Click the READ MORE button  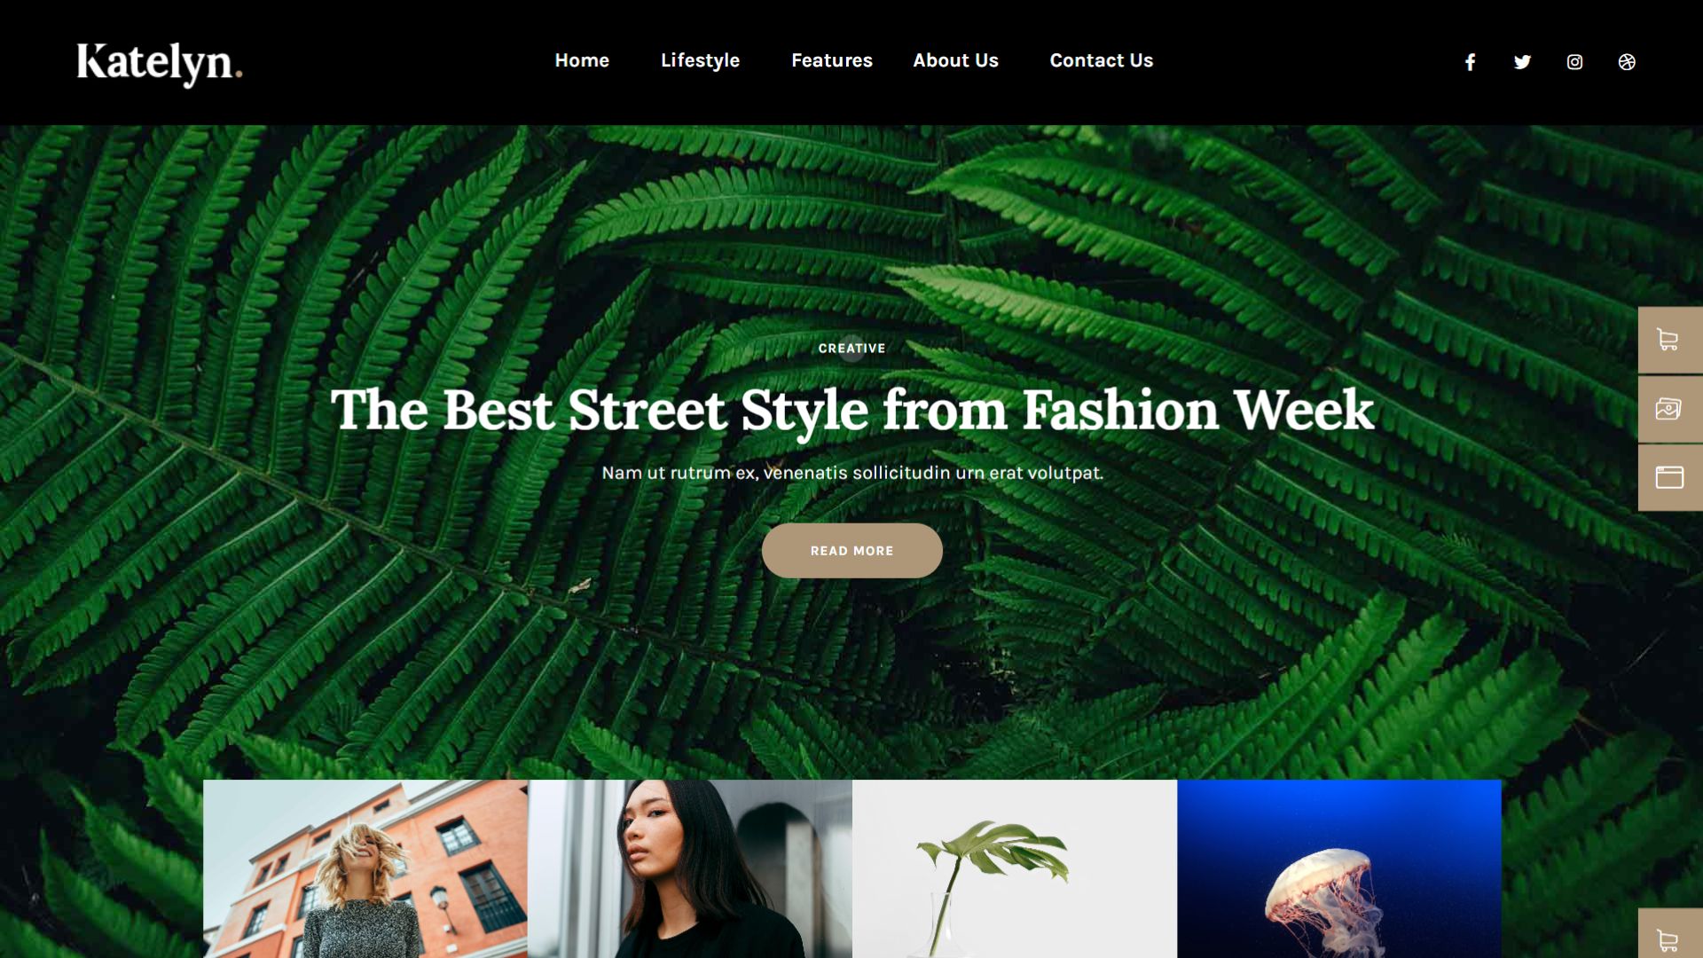pos(851,551)
